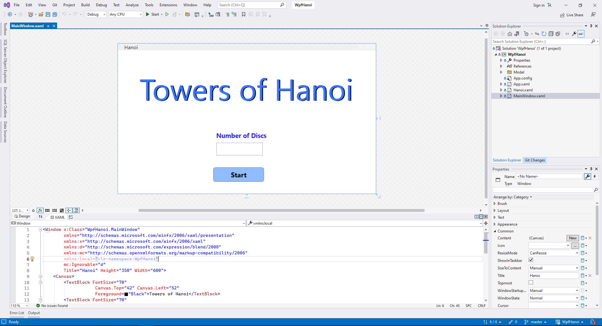The width and height of the screenshot is (602, 326).
Task: Switch to Git Changes tab
Action: point(535,160)
